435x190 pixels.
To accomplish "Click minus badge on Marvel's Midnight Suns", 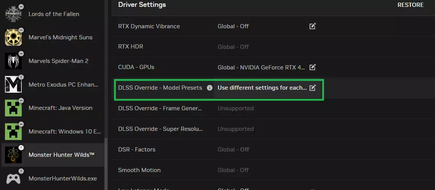I will (x=21, y=30).
